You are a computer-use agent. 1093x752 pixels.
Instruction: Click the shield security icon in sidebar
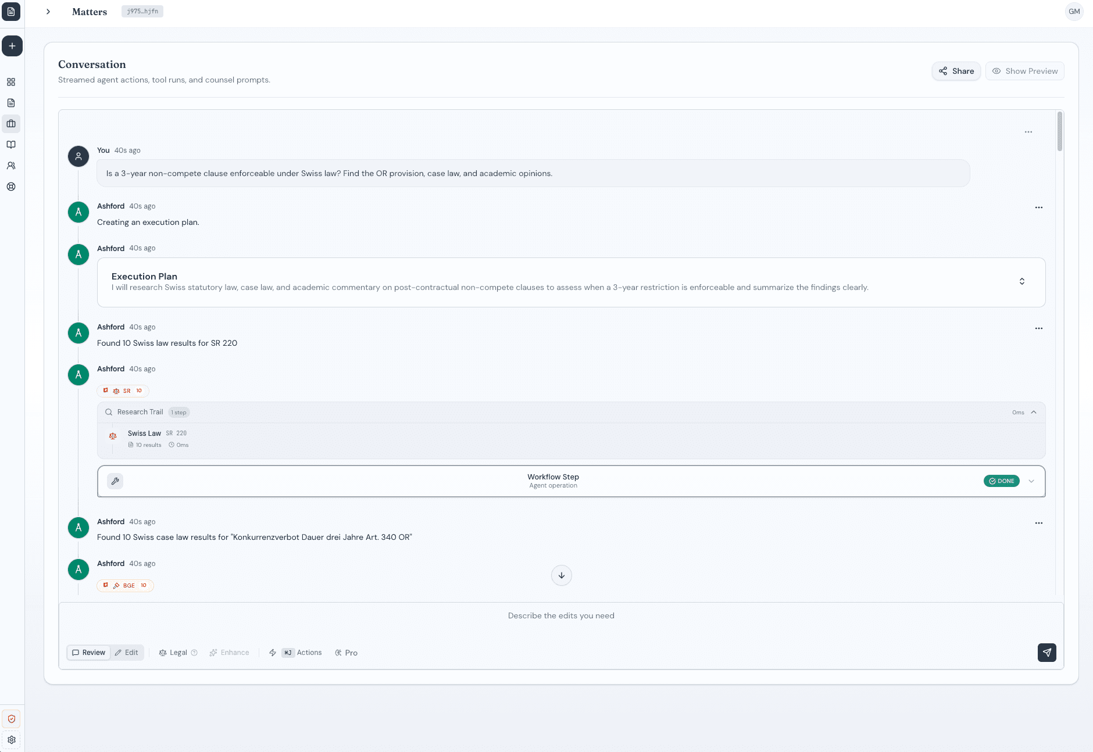tap(11, 719)
